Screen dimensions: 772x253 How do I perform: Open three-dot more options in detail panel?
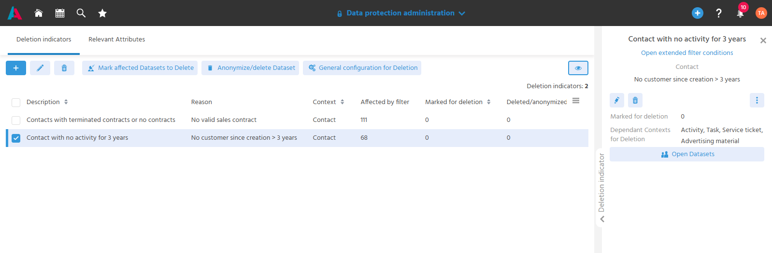click(757, 100)
